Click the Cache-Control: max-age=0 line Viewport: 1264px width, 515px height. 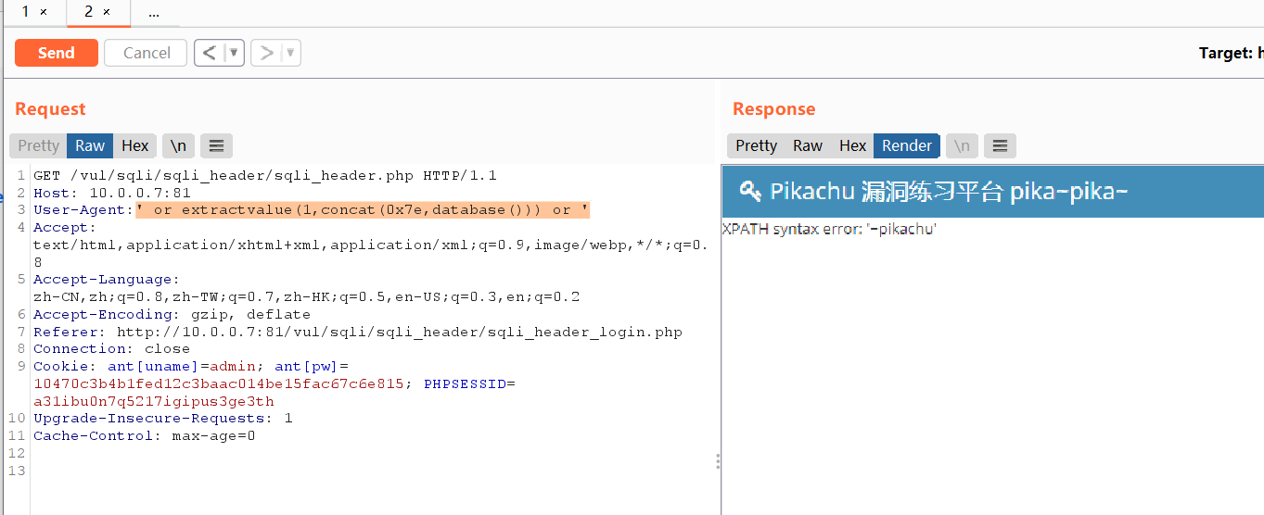tap(144, 436)
